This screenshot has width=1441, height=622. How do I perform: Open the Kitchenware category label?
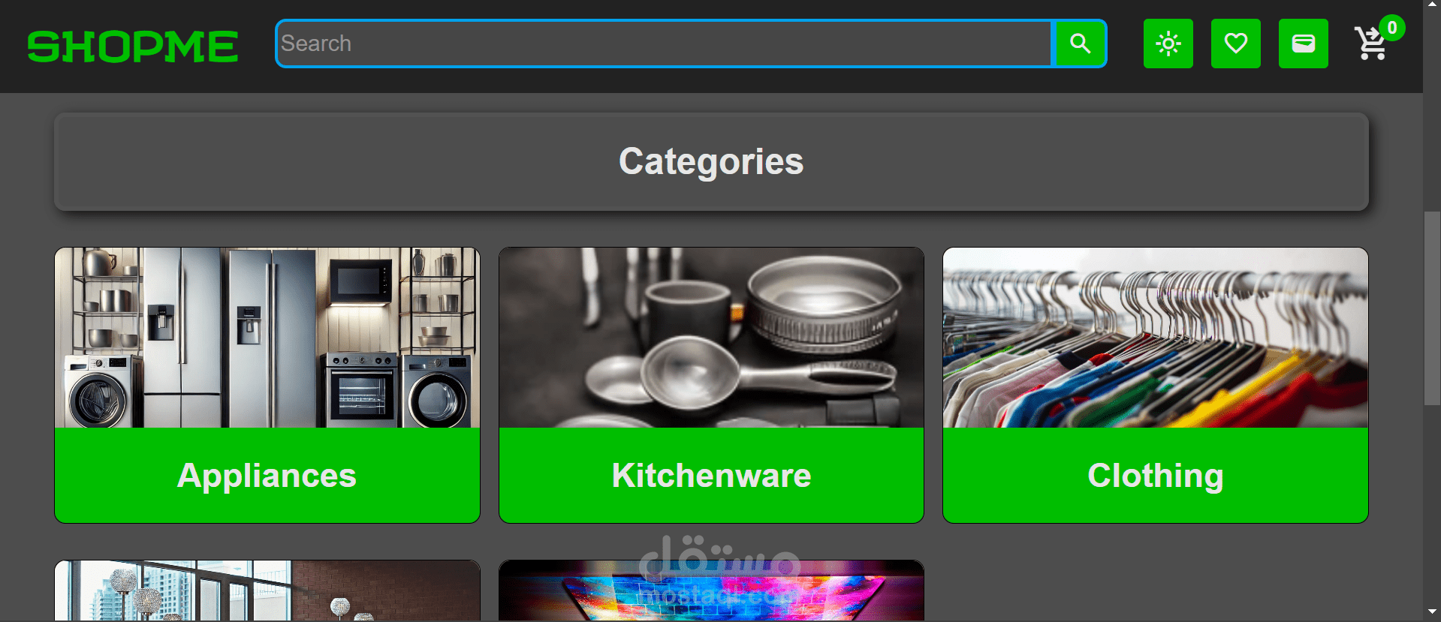point(711,476)
